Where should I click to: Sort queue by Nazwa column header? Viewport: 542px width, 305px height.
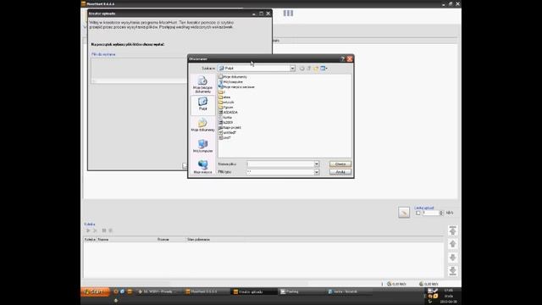click(x=126, y=239)
